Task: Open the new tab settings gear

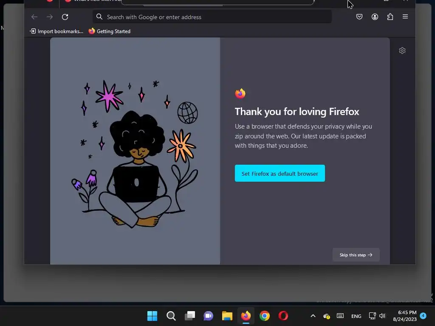Action: coord(402,51)
